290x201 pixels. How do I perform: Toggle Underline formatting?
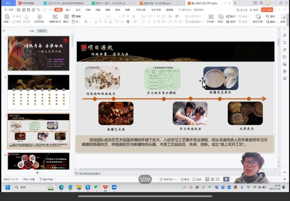point(95,22)
